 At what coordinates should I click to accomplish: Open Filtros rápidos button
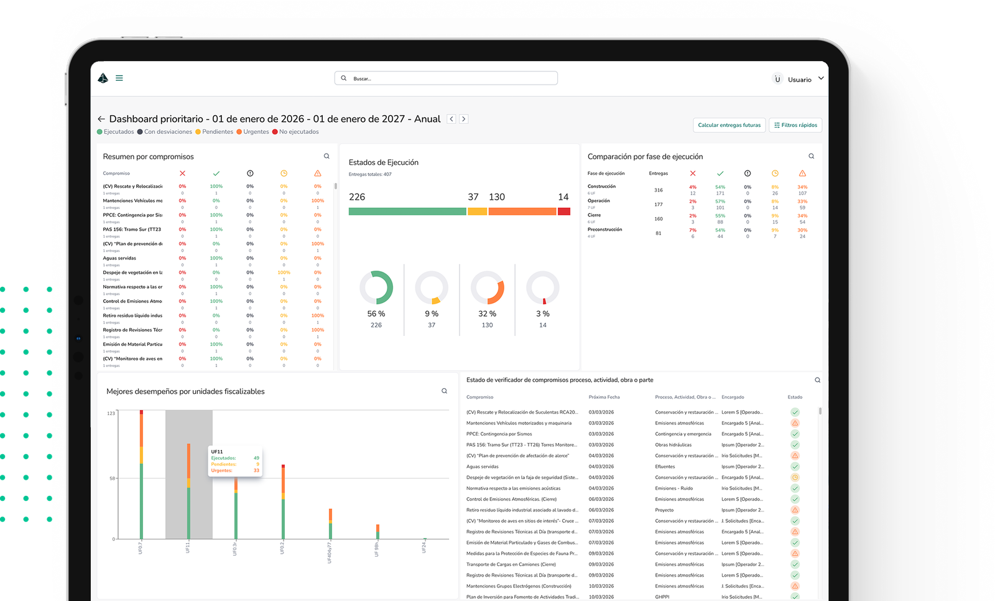tap(795, 125)
